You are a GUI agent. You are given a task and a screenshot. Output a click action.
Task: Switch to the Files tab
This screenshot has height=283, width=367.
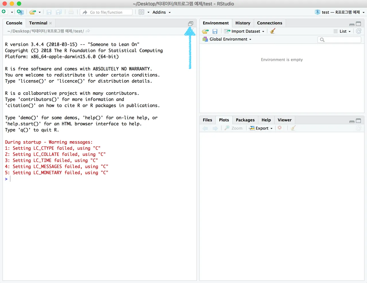coord(207,120)
